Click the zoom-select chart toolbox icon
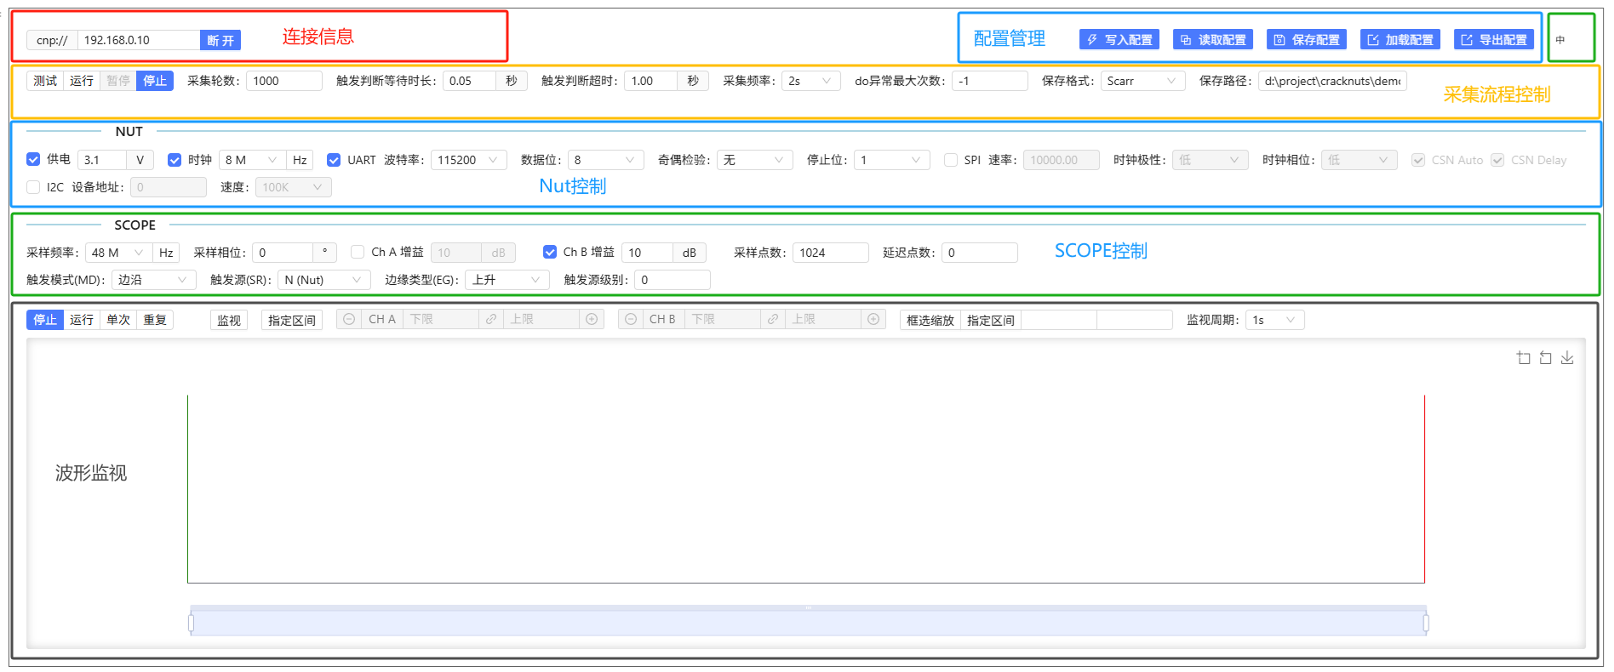The height and width of the screenshot is (672, 1614). pyautogui.click(x=1524, y=358)
